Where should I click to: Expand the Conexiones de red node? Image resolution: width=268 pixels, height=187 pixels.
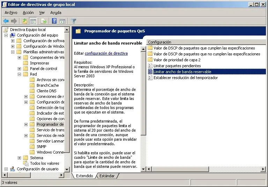click(x=26, y=96)
